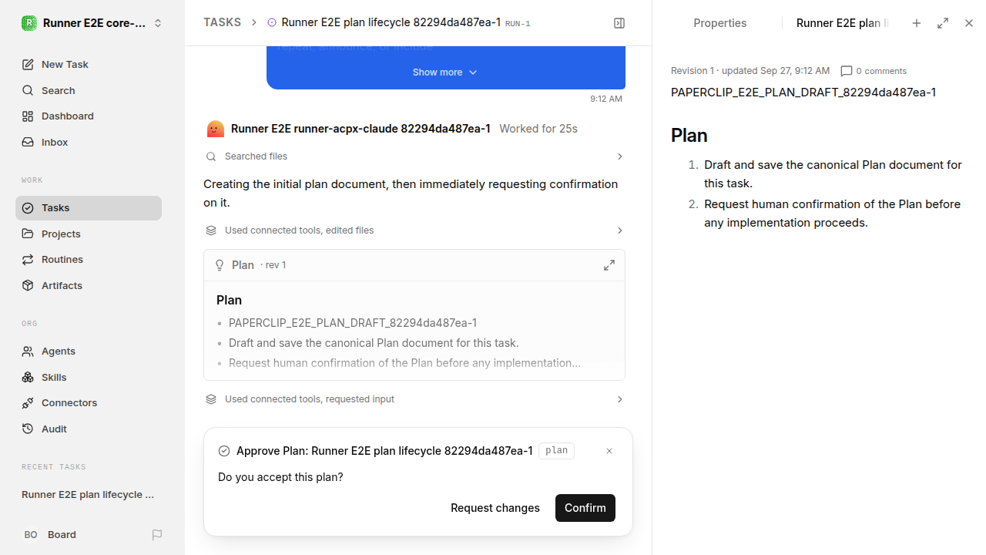Open Connectors plug icon
986x555 pixels.
[28, 403]
